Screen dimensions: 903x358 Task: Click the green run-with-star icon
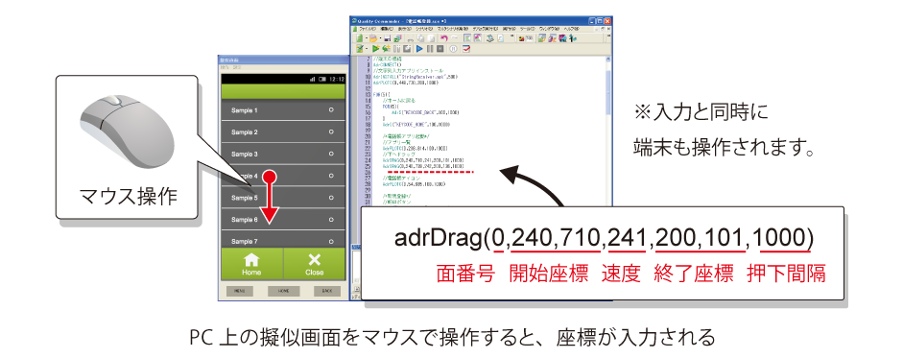pyautogui.click(x=376, y=49)
